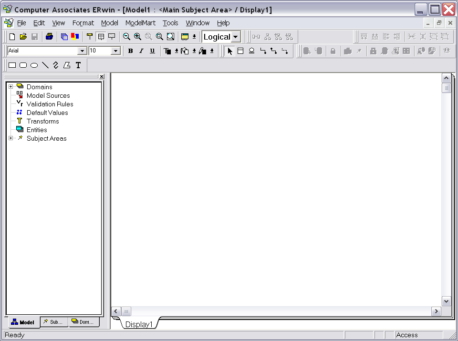
Task: Activate the Select pointer tool
Action: 230,51
